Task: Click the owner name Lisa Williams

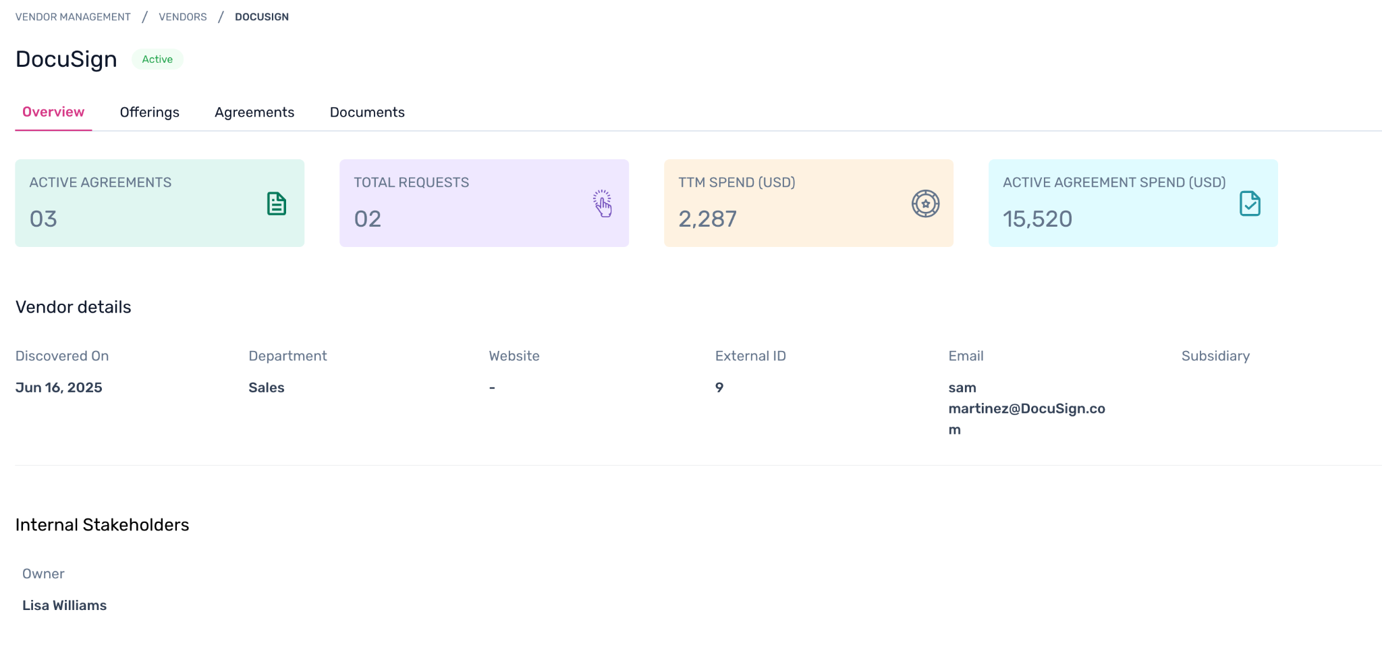Action: click(64, 605)
